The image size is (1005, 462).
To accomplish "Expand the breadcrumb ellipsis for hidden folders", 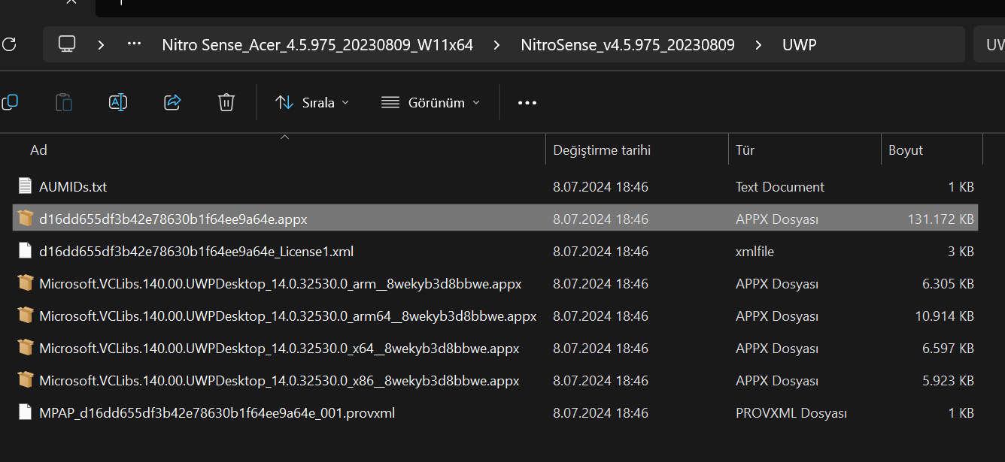I will click(x=134, y=44).
